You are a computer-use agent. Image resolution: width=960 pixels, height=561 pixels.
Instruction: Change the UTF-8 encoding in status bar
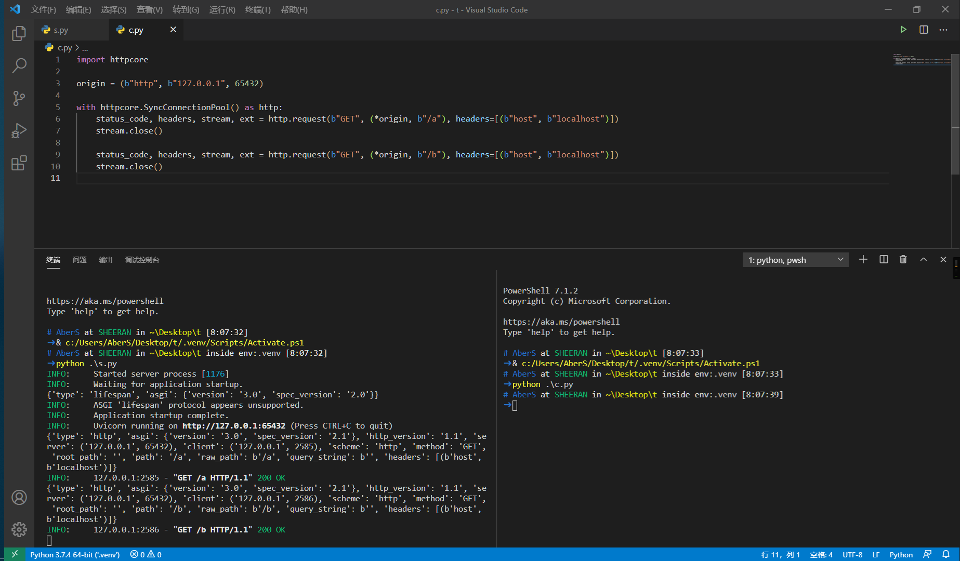click(852, 554)
